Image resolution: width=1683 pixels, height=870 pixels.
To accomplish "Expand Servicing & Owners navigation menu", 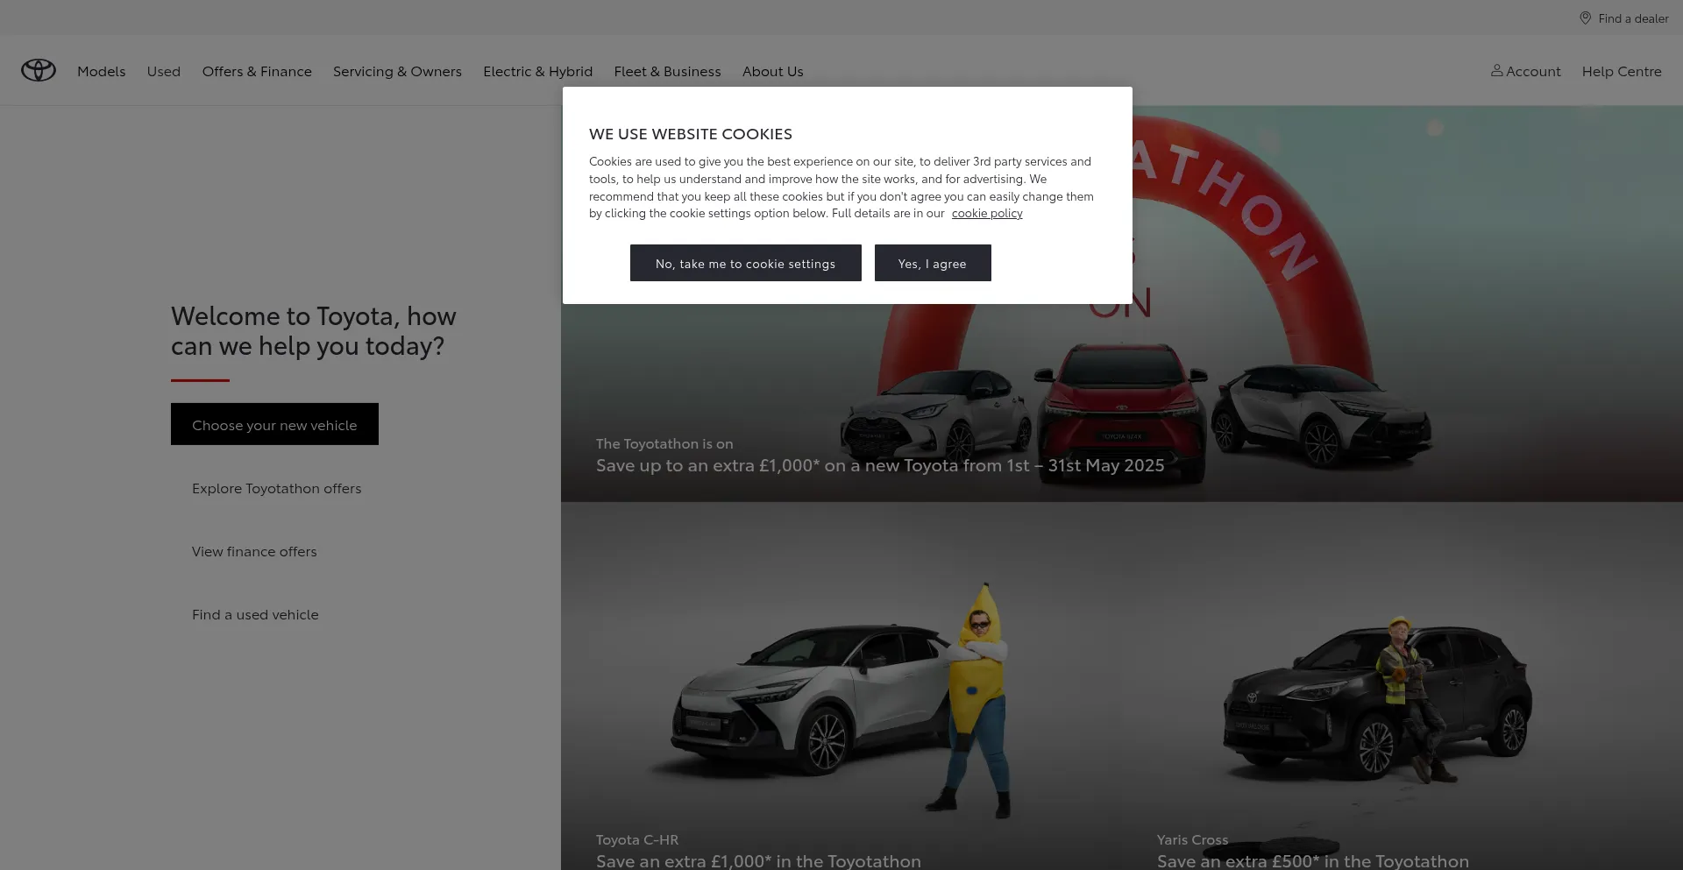I will pyautogui.click(x=397, y=72).
